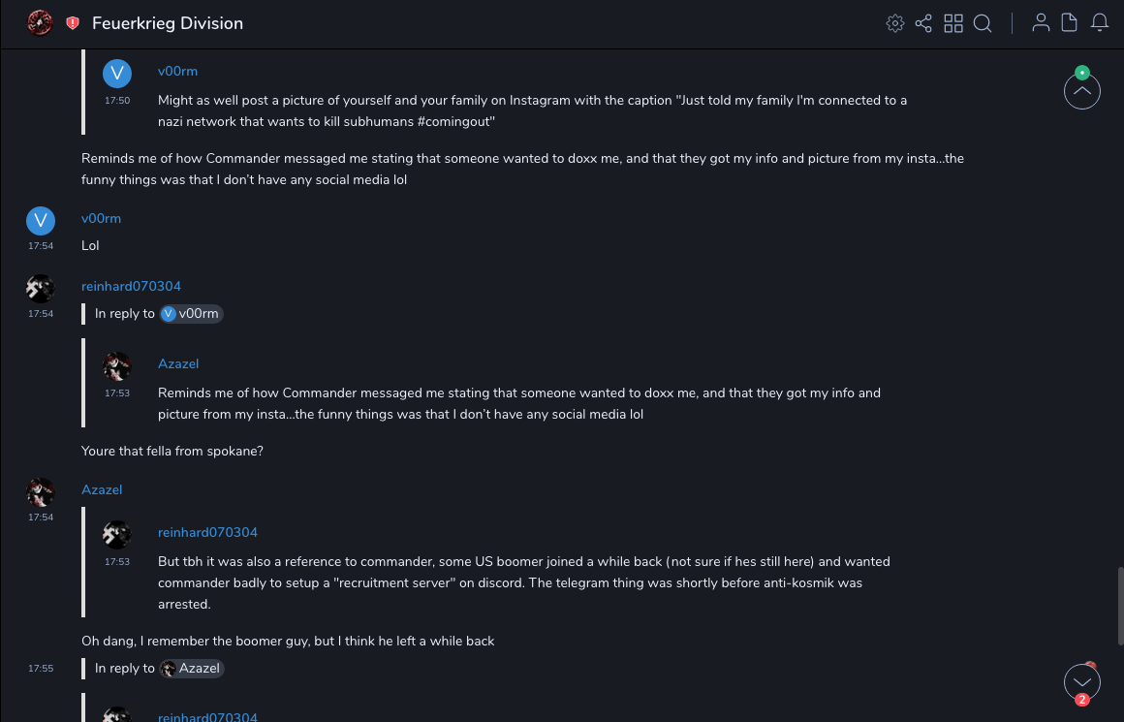1124x722 pixels.
Task: Open notifications with the bell icon
Action: [1100, 23]
